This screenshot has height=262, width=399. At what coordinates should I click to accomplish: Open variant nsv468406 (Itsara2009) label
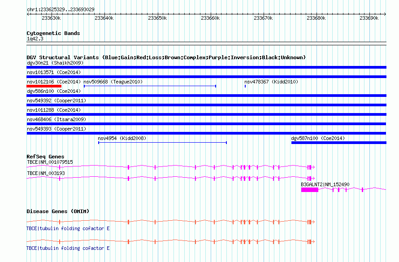tap(56, 119)
